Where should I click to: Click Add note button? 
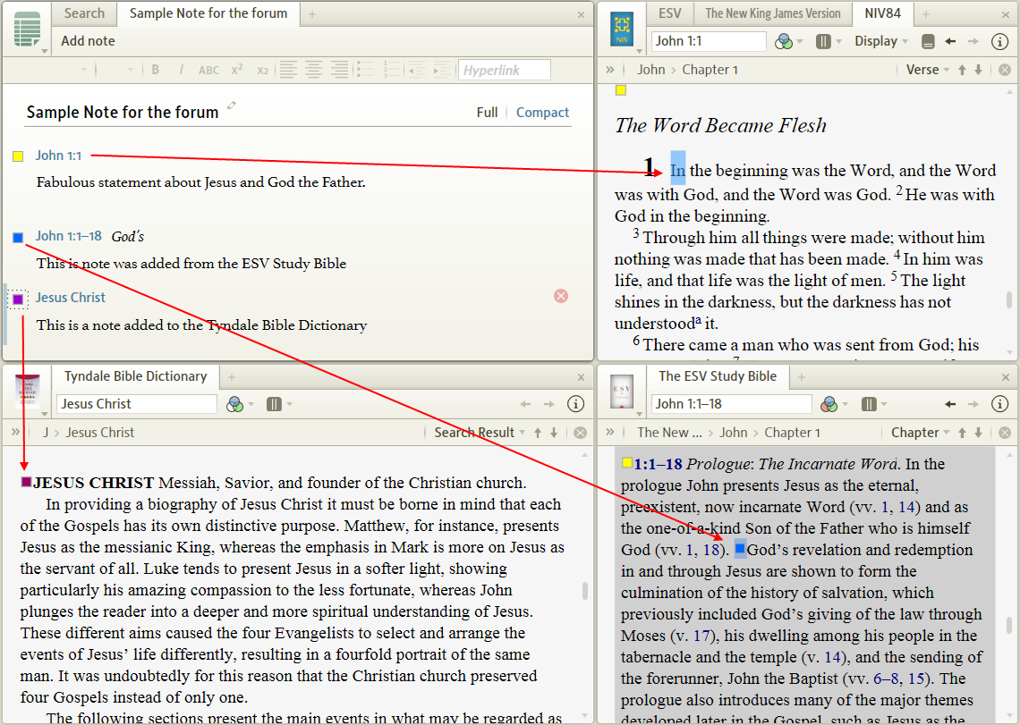(88, 41)
